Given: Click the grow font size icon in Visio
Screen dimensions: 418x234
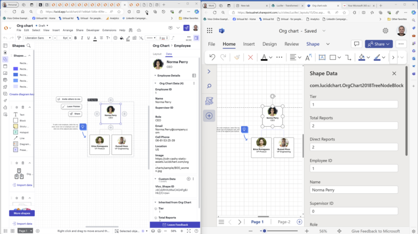Looking at the screenshot, I should pyautogui.click(x=309, y=57).
